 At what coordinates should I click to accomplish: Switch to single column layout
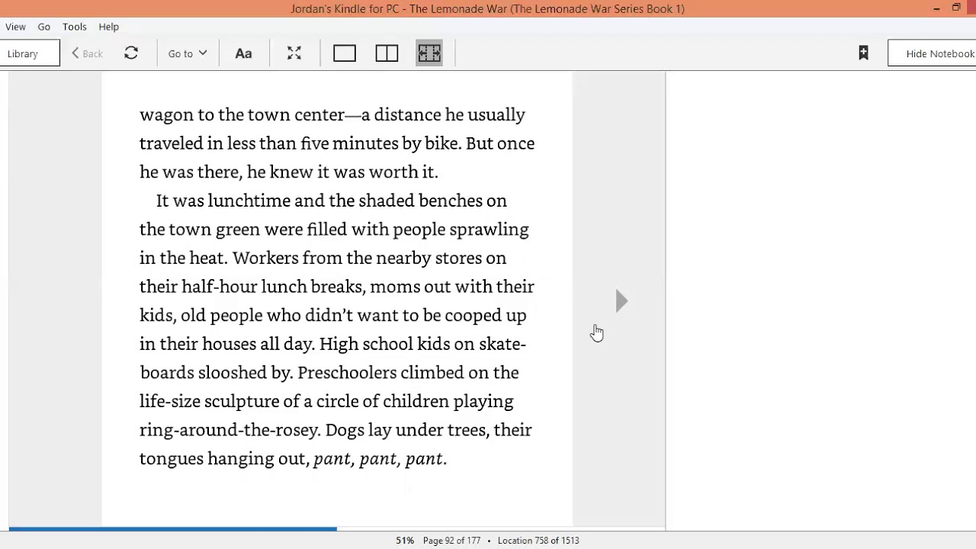click(x=345, y=53)
